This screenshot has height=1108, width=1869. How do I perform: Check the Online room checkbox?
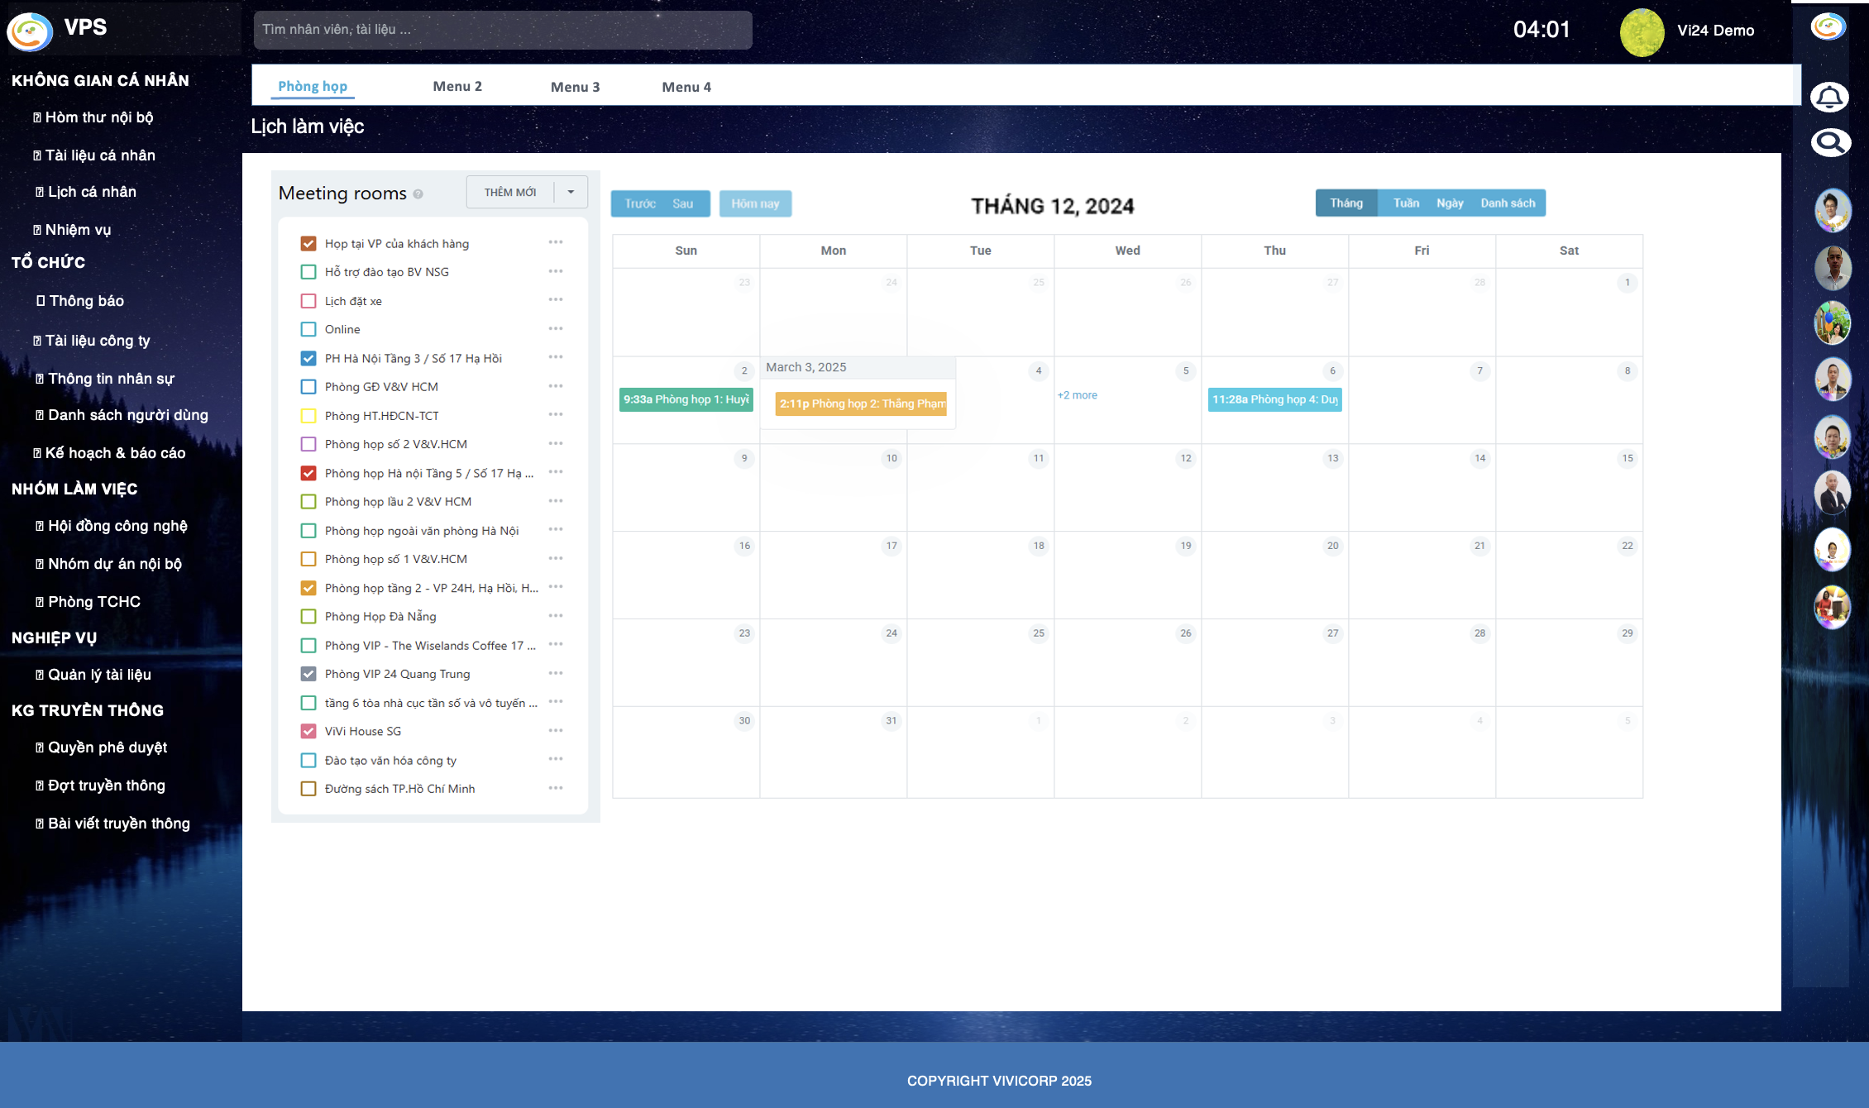click(308, 329)
